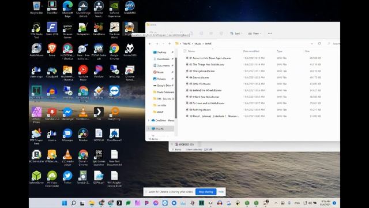Open the Messenger desktop shortcut
369x208 pixels.
point(67,114)
